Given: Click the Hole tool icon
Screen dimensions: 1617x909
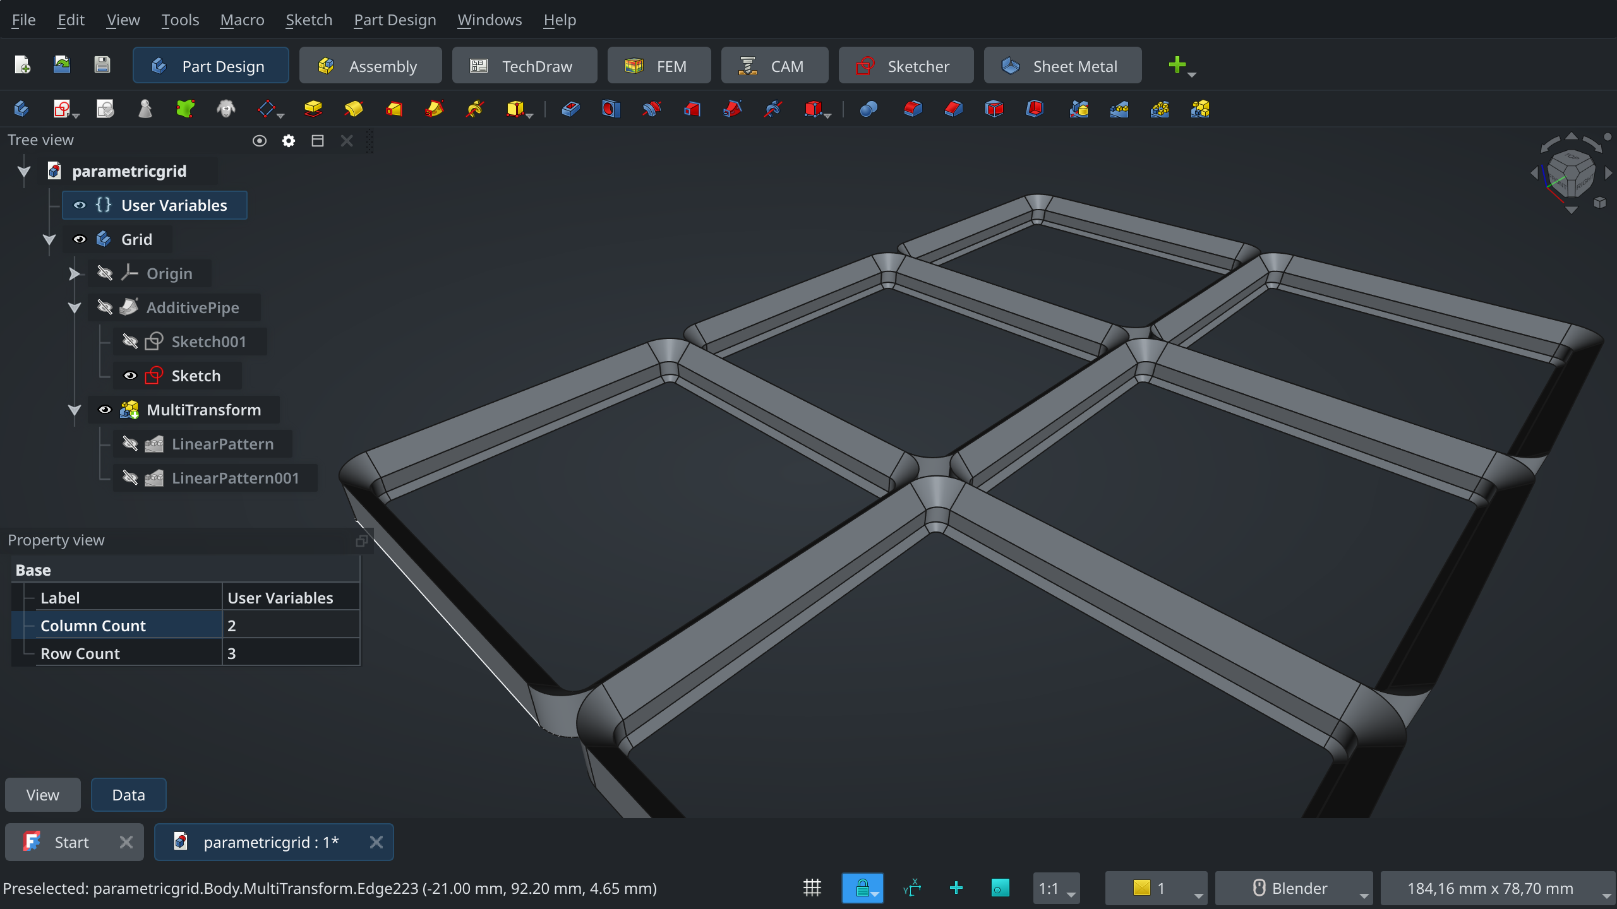Looking at the screenshot, I should [611, 109].
